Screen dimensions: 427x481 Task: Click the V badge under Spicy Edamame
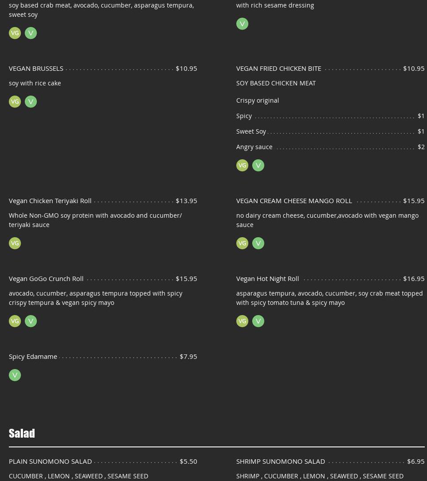point(15,375)
